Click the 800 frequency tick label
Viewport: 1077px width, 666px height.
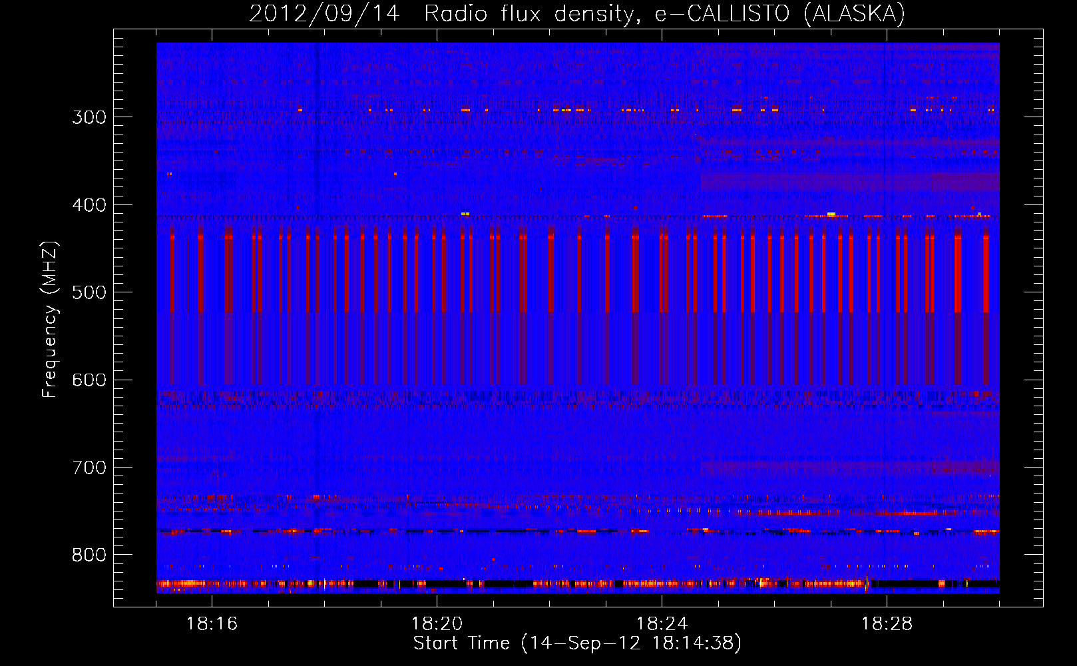89,555
